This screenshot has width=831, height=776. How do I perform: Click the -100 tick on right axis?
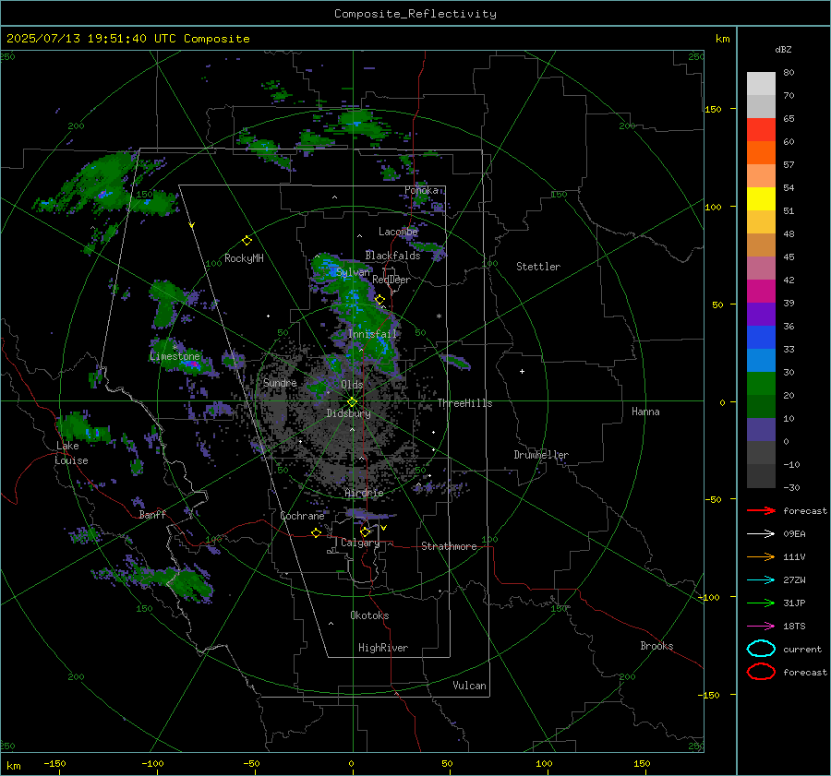tap(710, 597)
